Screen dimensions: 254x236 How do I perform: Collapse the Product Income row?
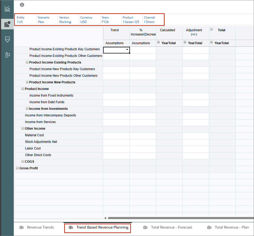click(x=23, y=89)
